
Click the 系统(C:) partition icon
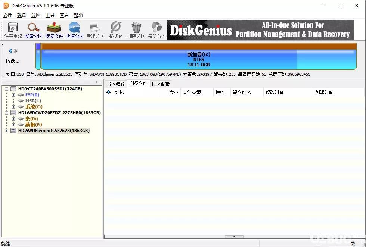pos(21,107)
